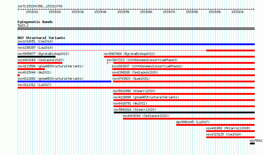
Task: Select the red dgv998n145 variant bar
Action: [215, 125]
